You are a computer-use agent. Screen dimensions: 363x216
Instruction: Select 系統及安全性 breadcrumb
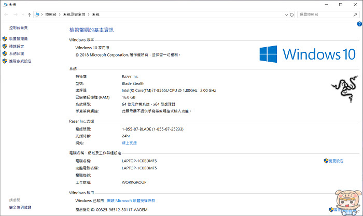click(x=74, y=15)
